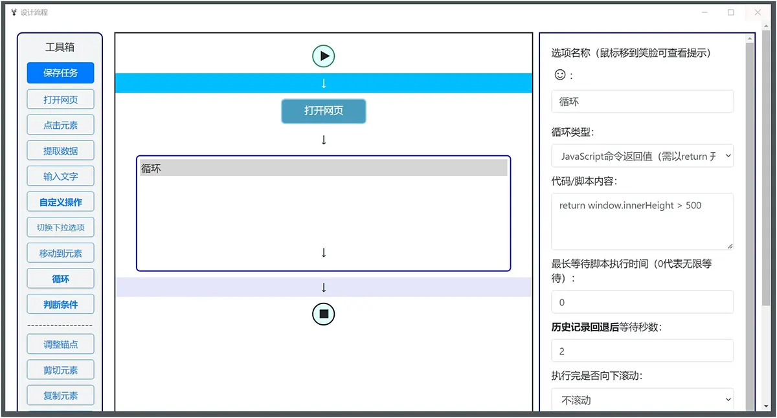Screen dimensions: 777x418
Task: Click the 代码/脚本内容 text area
Action: click(x=642, y=221)
